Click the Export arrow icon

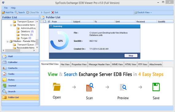coord(42,12)
